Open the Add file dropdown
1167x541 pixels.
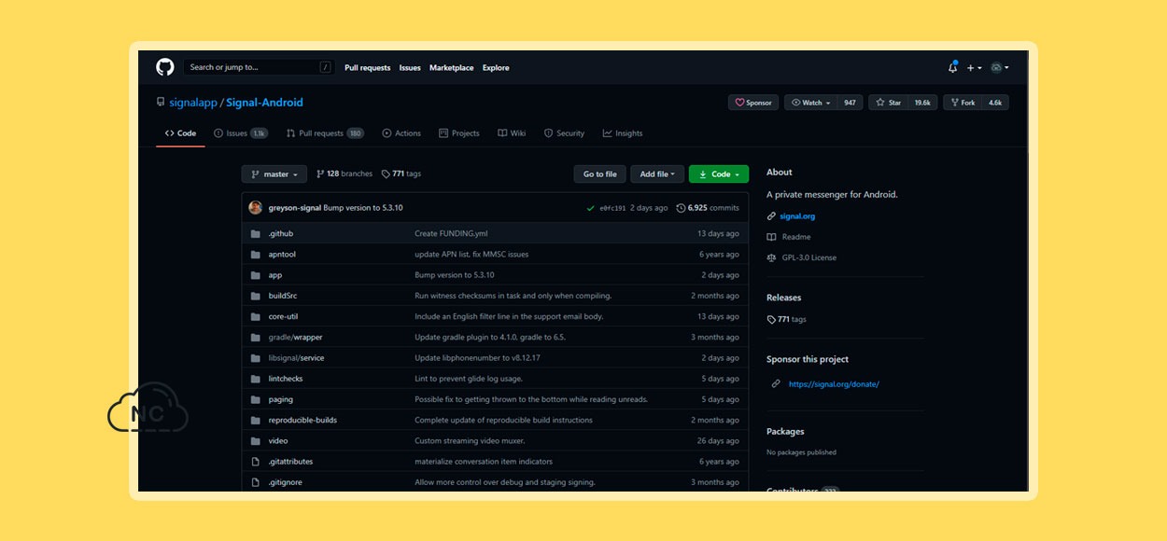658,174
